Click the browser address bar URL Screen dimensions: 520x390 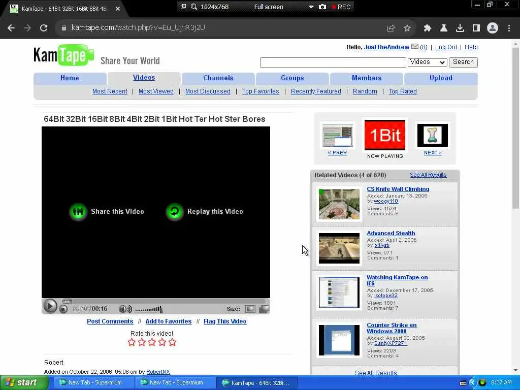click(138, 28)
